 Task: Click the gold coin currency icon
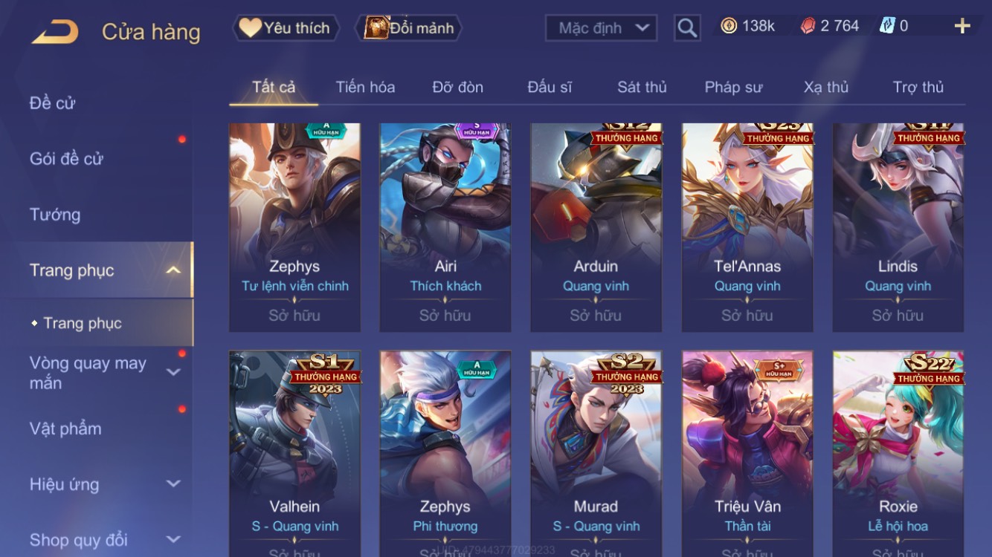coord(729,26)
